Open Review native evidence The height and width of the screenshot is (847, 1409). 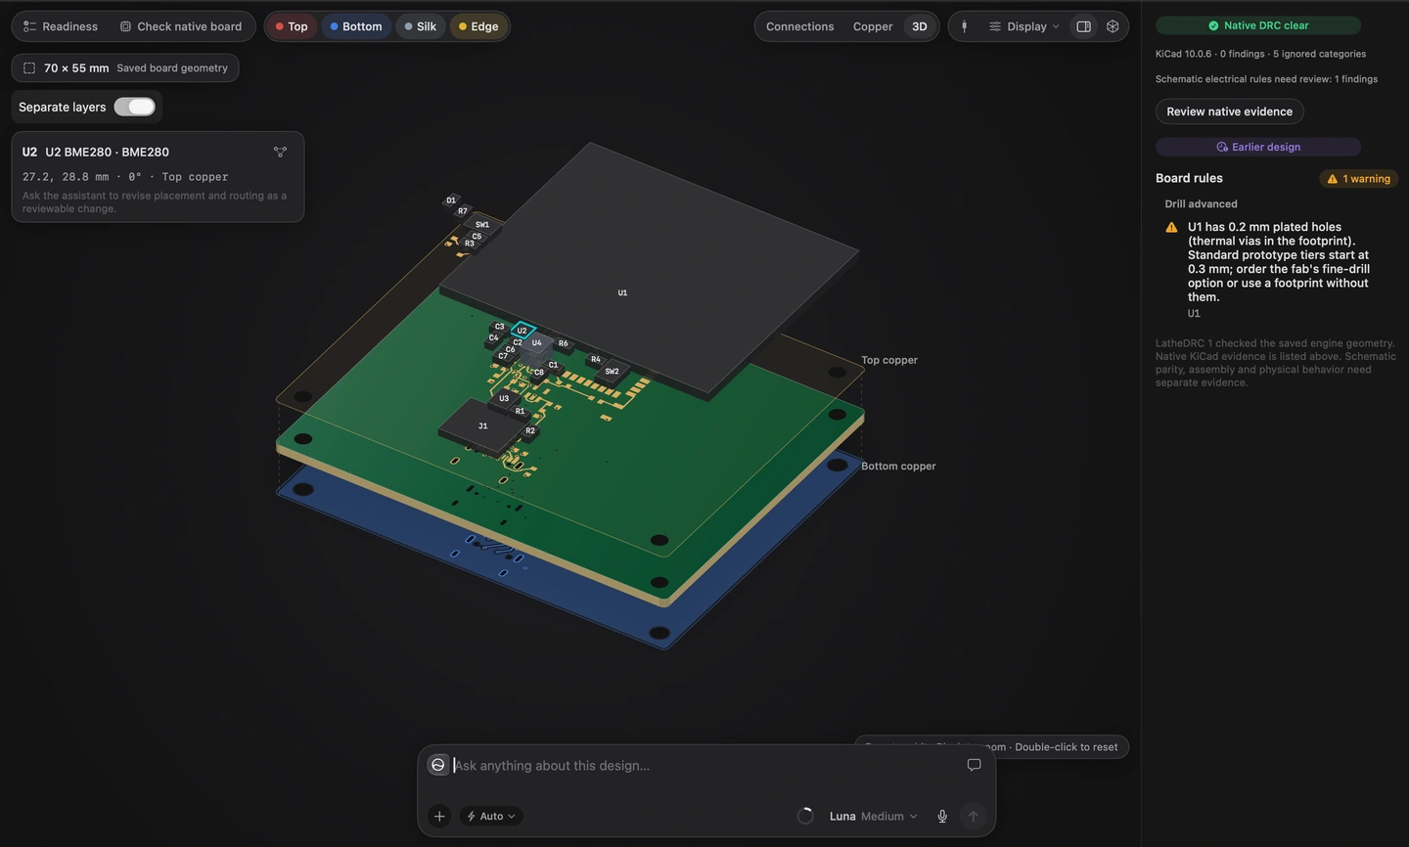pyautogui.click(x=1229, y=111)
